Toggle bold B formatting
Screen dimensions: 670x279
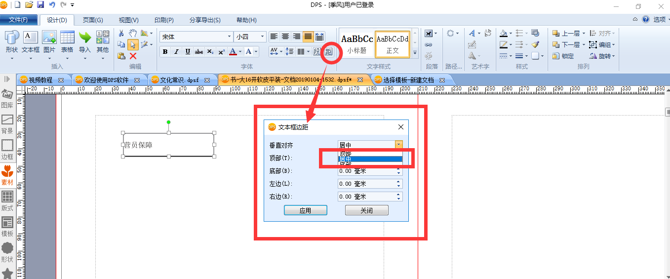pos(165,51)
